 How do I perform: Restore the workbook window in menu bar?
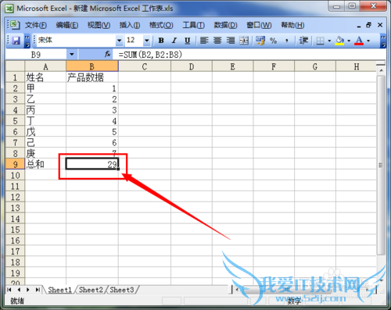(368, 25)
